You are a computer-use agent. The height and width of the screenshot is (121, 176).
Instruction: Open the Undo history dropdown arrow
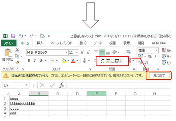click(x=25, y=36)
